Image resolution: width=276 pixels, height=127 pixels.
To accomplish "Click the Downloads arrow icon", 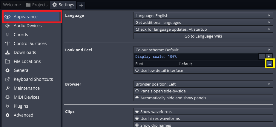I will tap(7, 52).
